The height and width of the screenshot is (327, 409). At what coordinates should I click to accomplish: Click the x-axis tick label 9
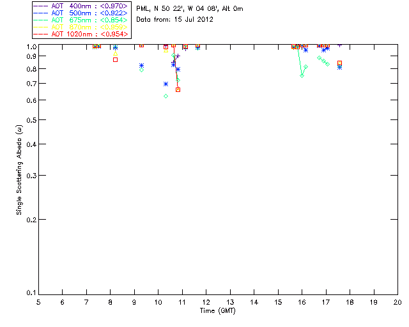click(134, 302)
